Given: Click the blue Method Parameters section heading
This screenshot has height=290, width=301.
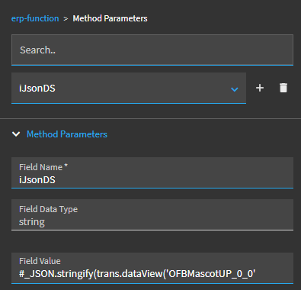Looking at the screenshot, I should coord(67,134).
